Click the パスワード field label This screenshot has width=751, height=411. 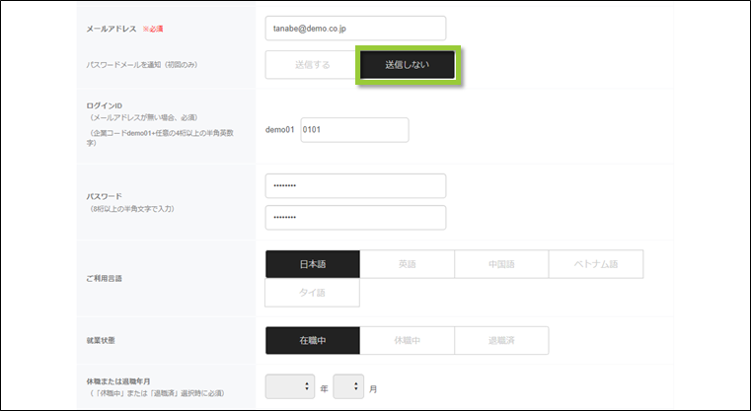tap(105, 196)
